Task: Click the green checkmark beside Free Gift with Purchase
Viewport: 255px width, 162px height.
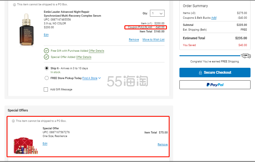Action: 46,51
